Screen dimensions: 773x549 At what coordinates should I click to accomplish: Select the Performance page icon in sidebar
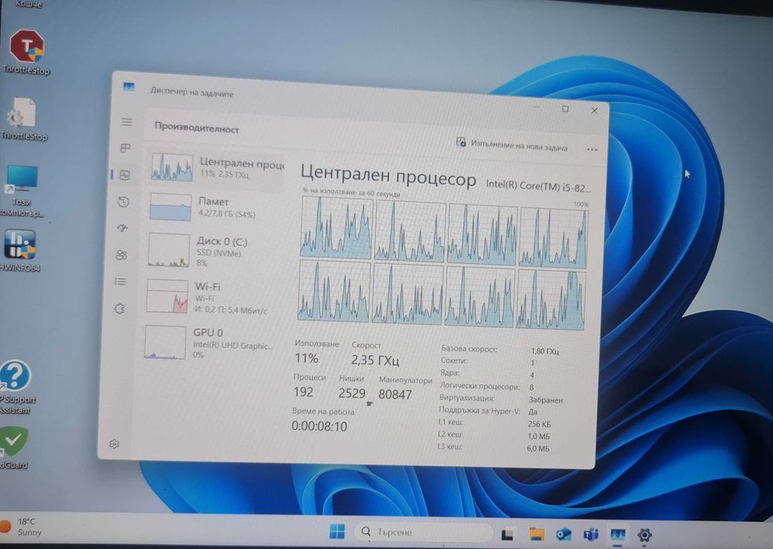[x=124, y=175]
